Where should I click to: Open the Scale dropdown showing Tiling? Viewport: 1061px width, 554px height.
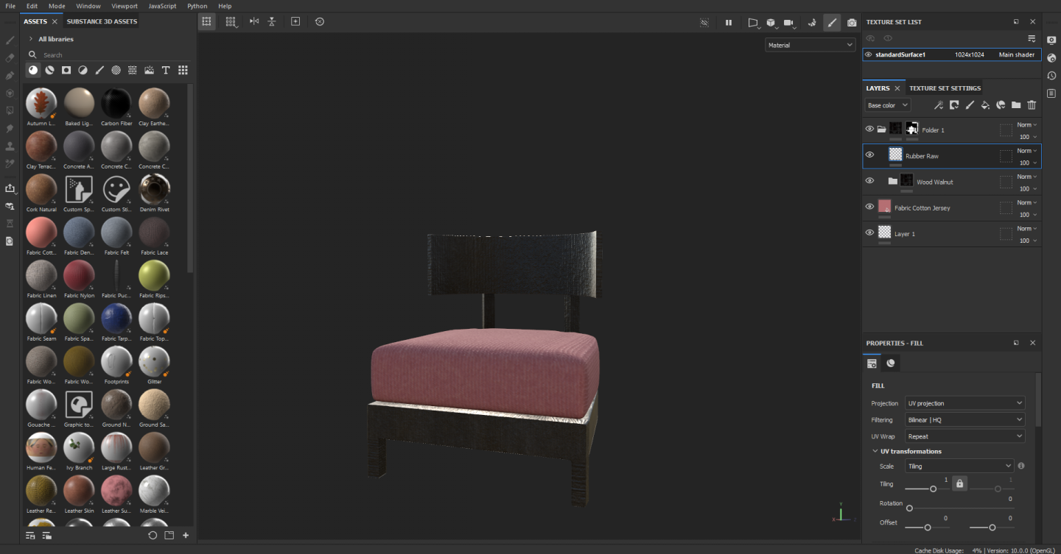click(x=959, y=466)
